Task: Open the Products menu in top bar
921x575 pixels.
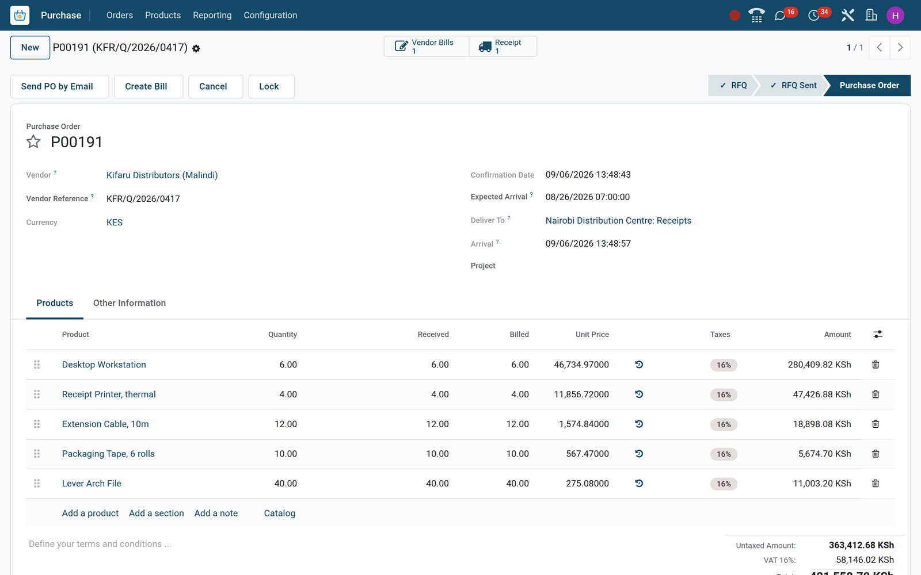Action: tap(163, 16)
